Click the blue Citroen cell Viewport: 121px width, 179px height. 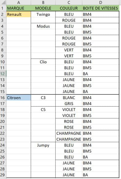(x=19, y=98)
